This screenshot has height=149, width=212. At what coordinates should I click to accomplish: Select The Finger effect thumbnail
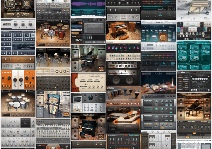pyautogui.click(x=194, y=129)
